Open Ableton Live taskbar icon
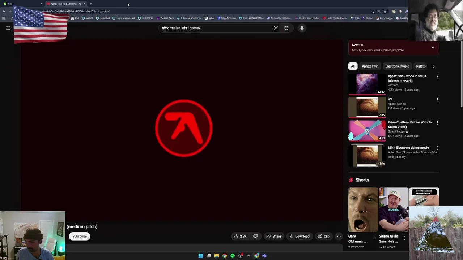The height and width of the screenshot is (260, 463). pos(249,256)
